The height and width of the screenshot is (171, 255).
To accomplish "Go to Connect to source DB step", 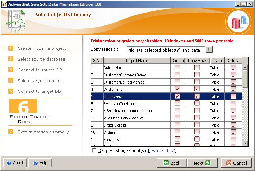I will (x=40, y=70).
